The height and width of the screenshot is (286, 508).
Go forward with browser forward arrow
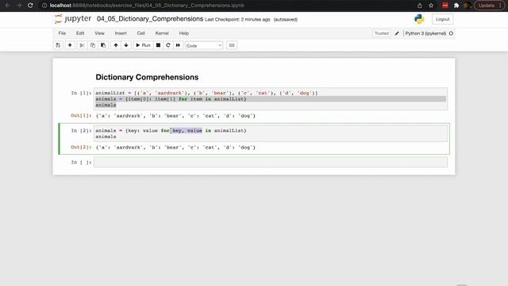tap(19, 6)
